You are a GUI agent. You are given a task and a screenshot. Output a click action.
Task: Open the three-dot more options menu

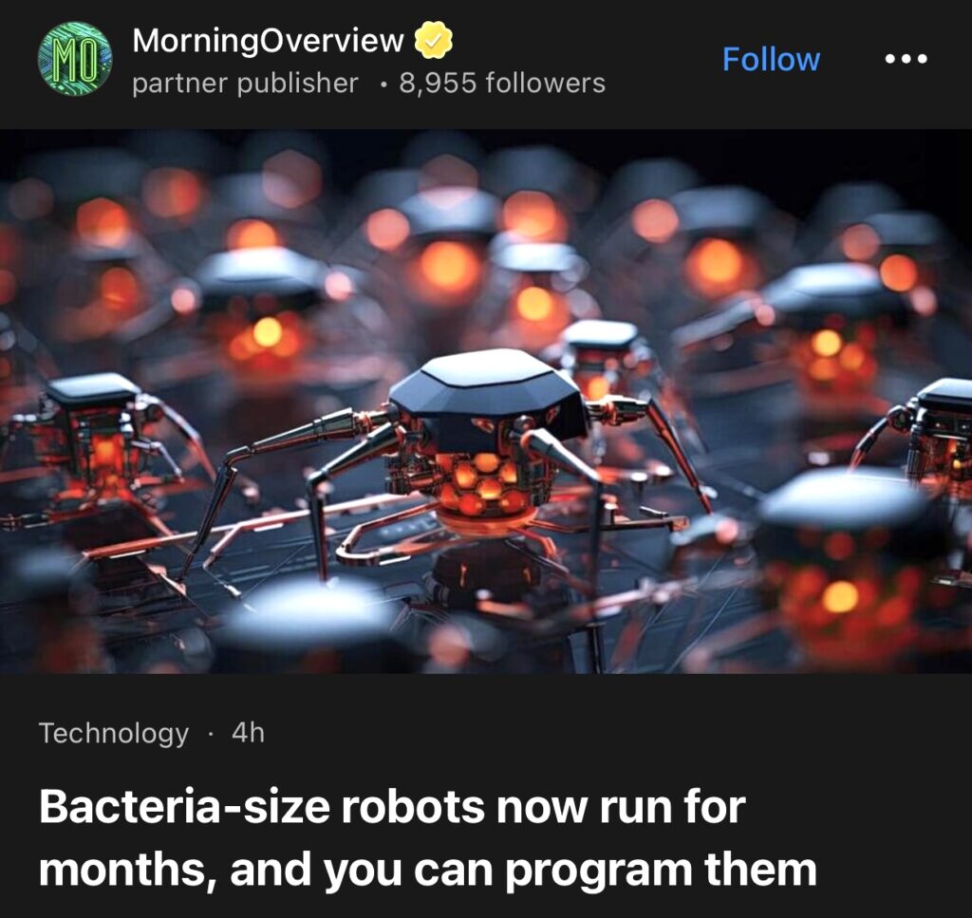(x=906, y=60)
